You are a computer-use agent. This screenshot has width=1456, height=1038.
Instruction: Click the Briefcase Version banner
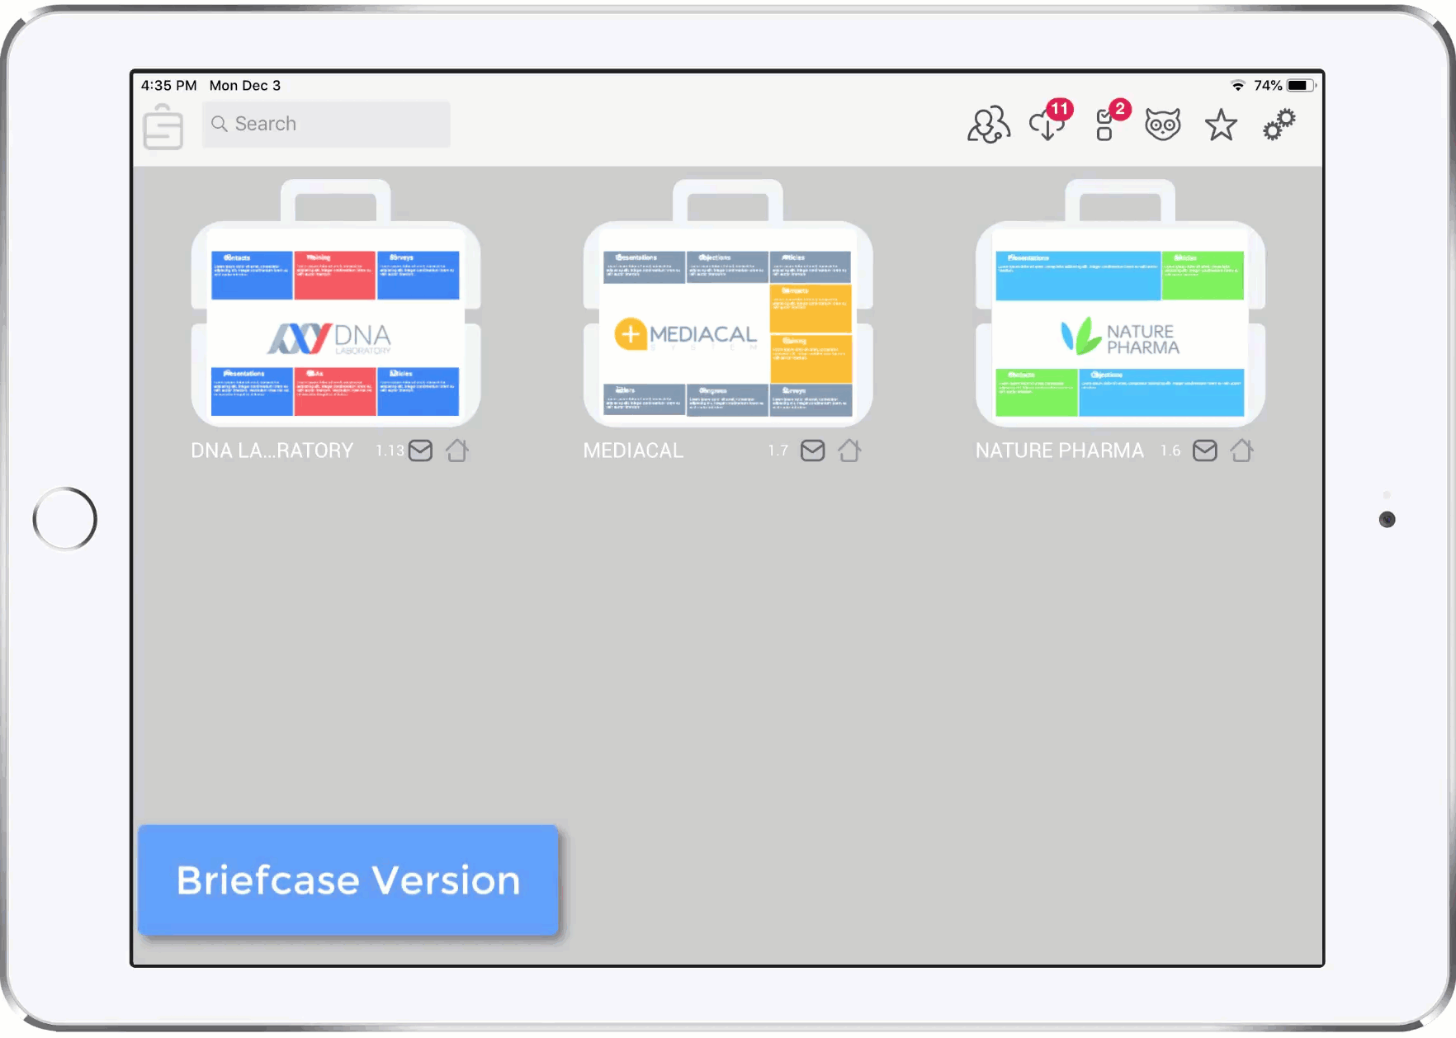(x=348, y=880)
